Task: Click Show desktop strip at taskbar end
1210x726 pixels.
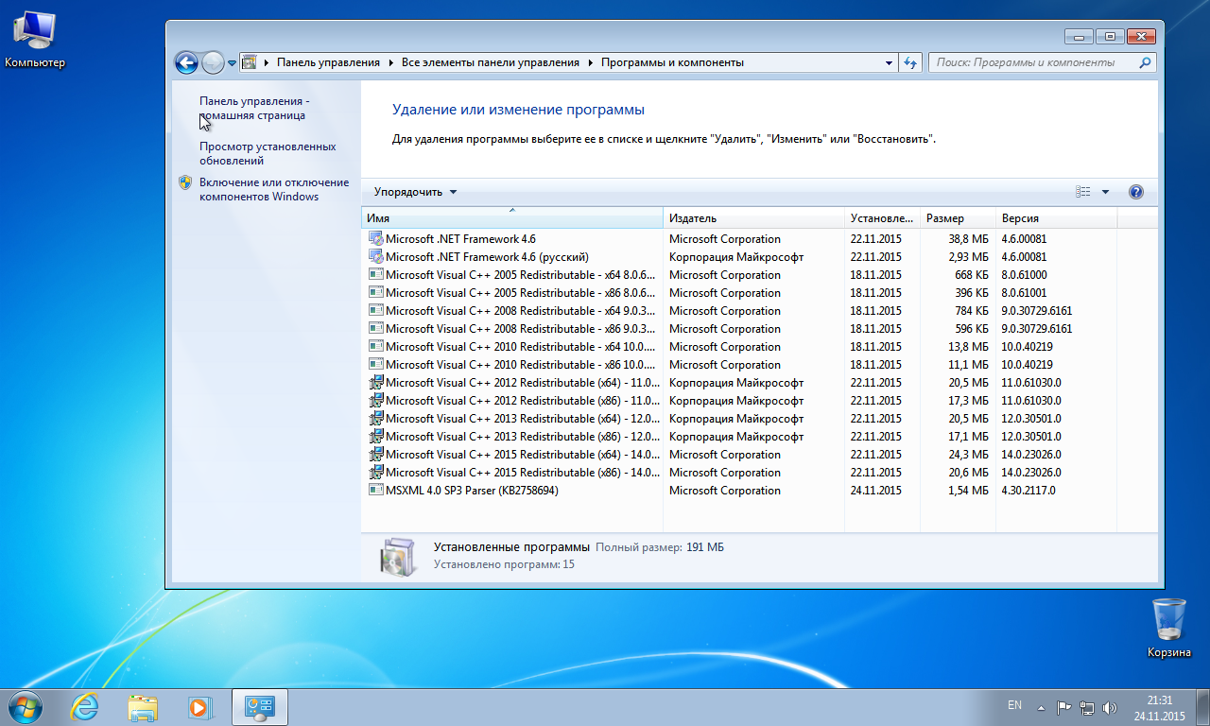Action: (1202, 707)
